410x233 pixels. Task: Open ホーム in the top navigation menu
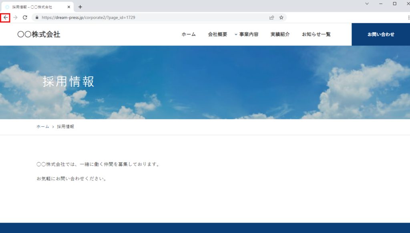[189, 34]
